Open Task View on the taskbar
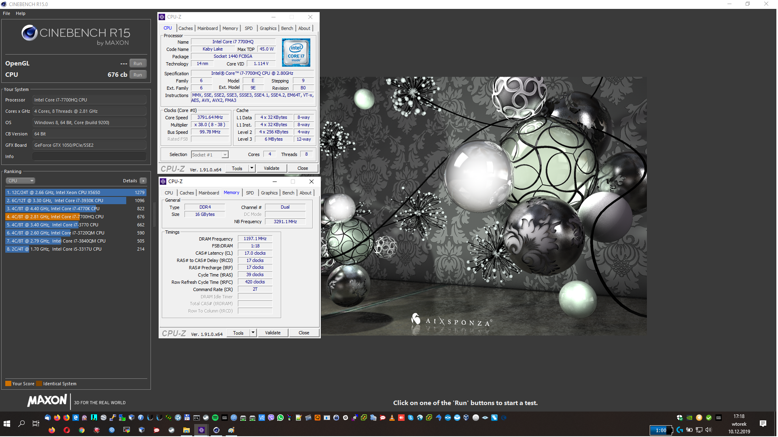Image resolution: width=778 pixels, height=437 pixels. click(x=36, y=424)
